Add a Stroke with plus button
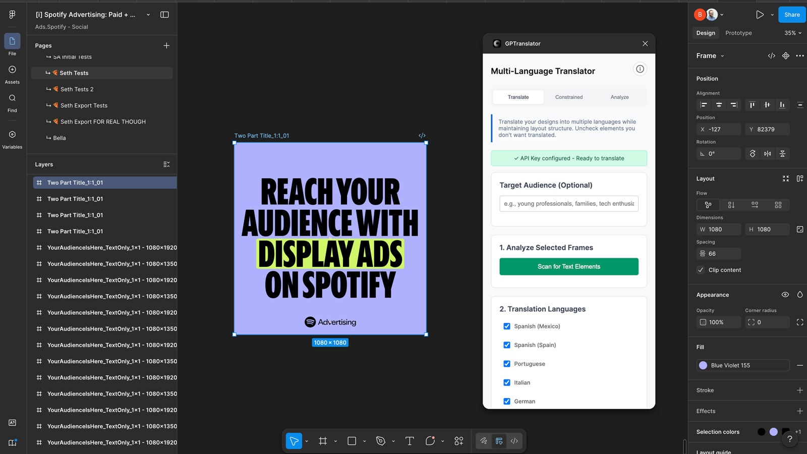The height and width of the screenshot is (454, 807). [x=800, y=390]
